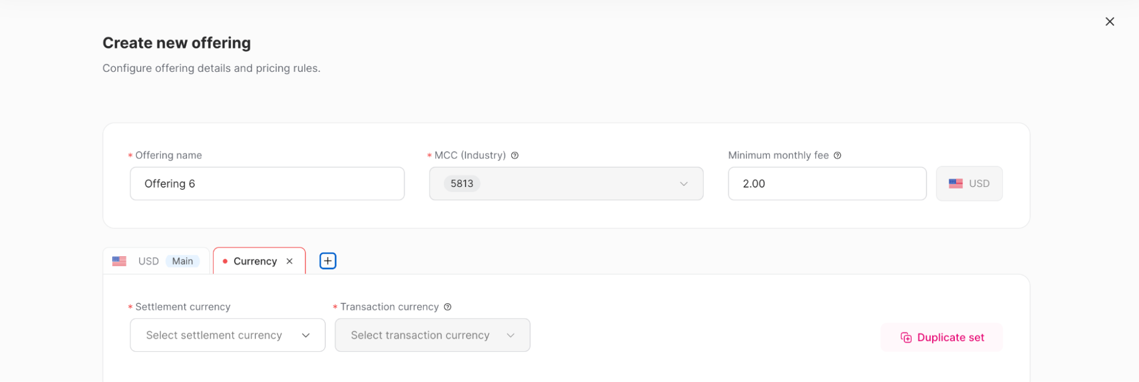Click the MCC (Industry) help icon
Screen dimensions: 1139x382
pyautogui.click(x=515, y=155)
